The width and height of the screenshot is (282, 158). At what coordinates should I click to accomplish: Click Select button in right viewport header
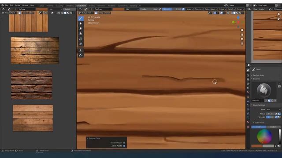point(108,13)
